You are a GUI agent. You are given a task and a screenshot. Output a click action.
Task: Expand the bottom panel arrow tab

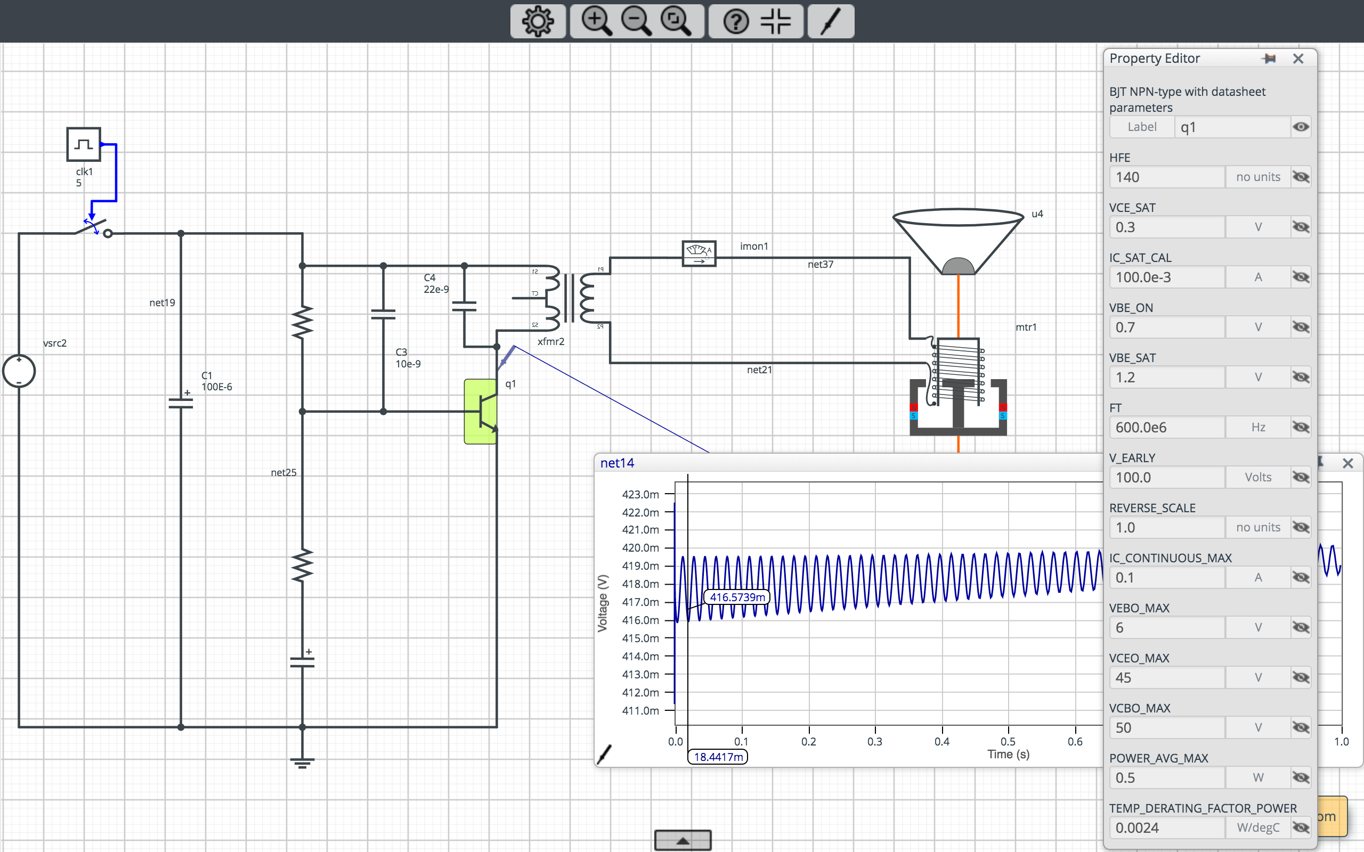point(683,840)
